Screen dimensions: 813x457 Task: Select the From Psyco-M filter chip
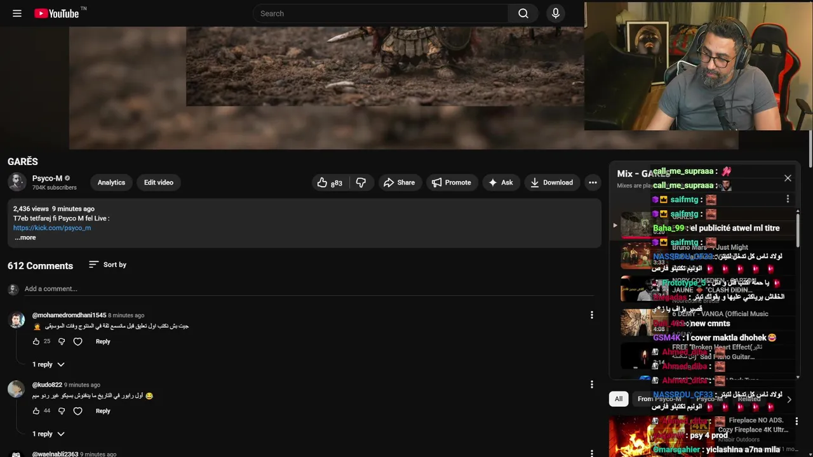(x=659, y=399)
